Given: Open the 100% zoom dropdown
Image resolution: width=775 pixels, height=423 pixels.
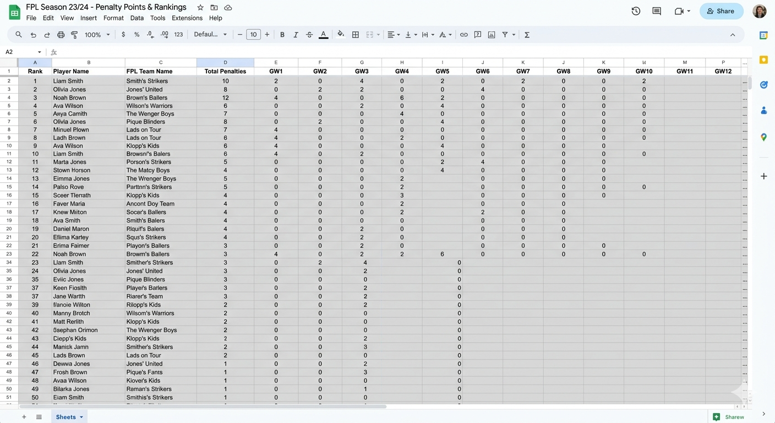Looking at the screenshot, I should [x=97, y=35].
